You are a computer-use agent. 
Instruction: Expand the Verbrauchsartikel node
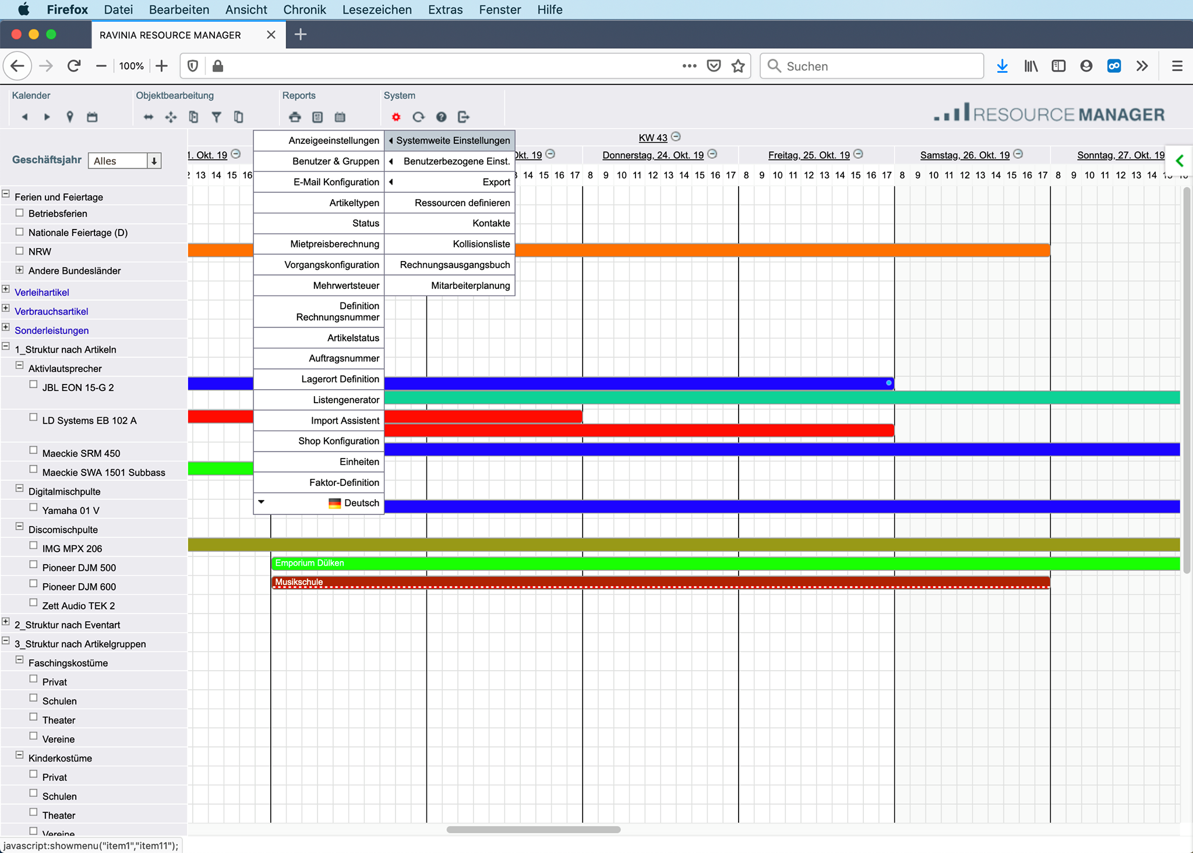click(6, 308)
